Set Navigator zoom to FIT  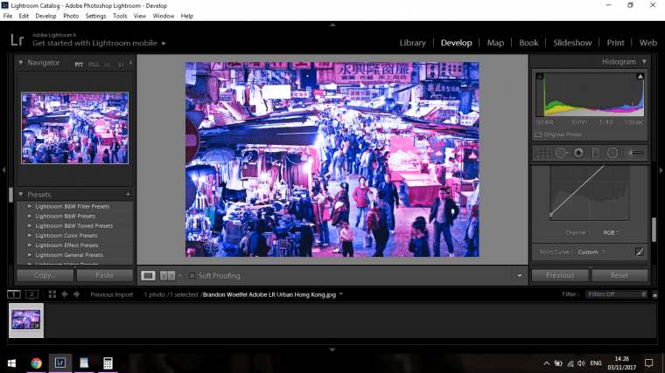(79, 65)
